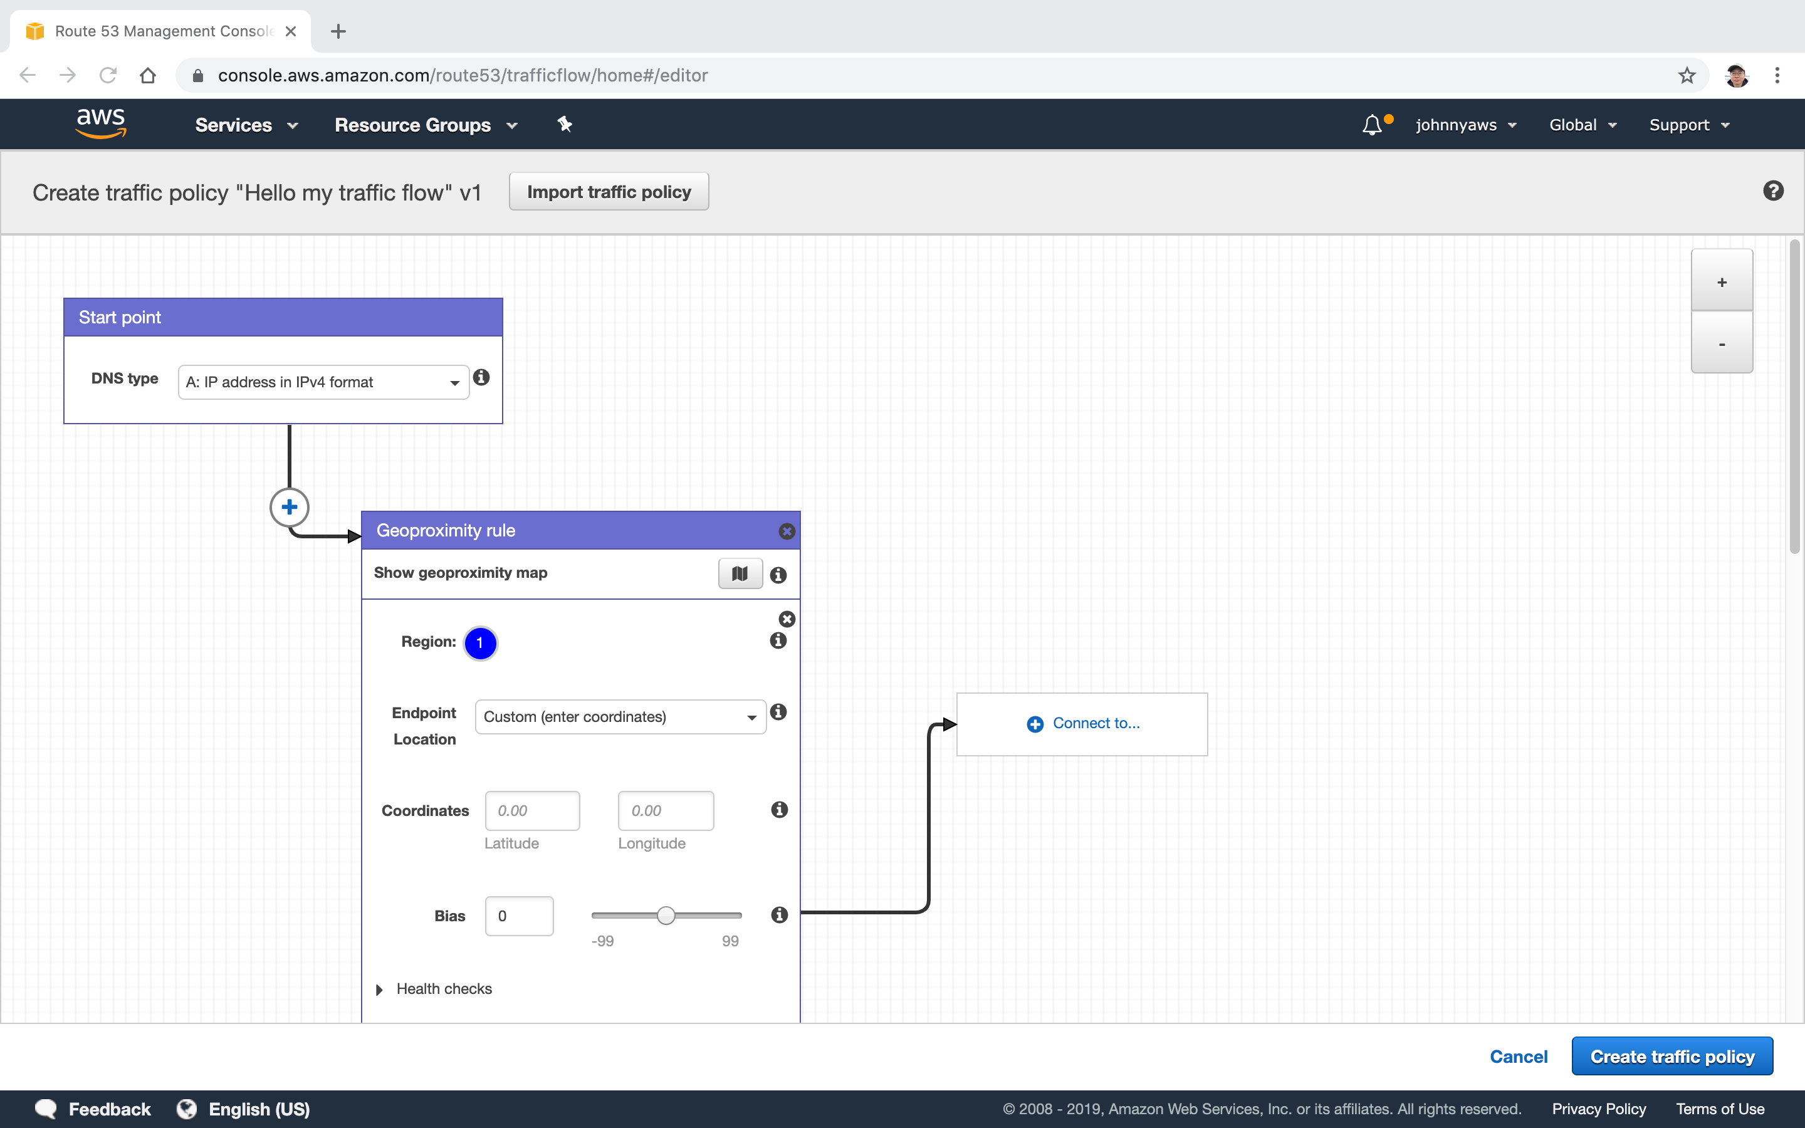The width and height of the screenshot is (1805, 1128).
Task: Open the Terms of Use link
Action: click(1720, 1109)
